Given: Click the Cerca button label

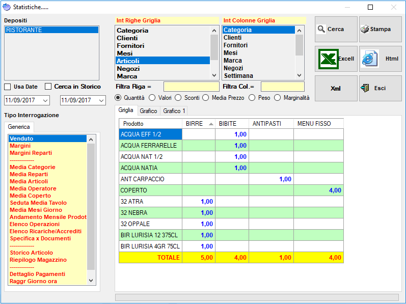Looking at the screenshot, I should click(x=336, y=29).
